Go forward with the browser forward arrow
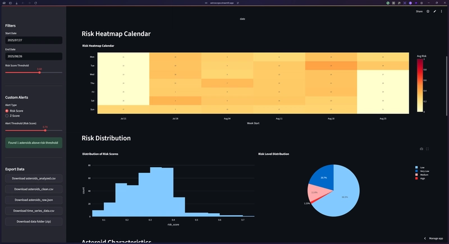This screenshot has width=449, height=244. click(29, 3)
